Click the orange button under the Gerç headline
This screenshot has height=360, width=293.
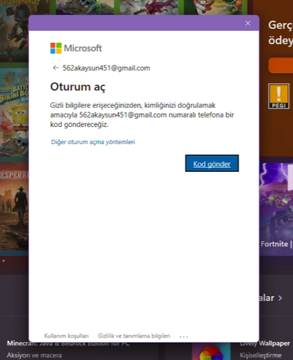(280, 65)
